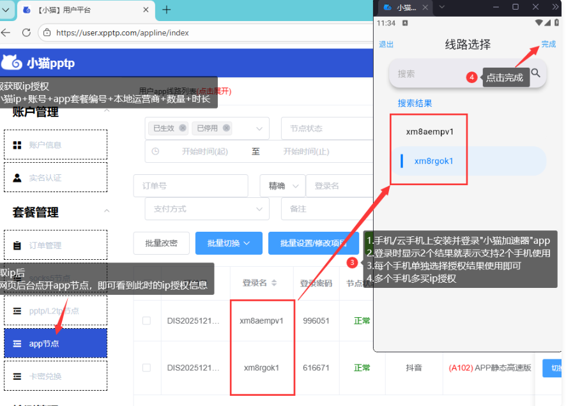This screenshot has height=406, width=566.
Task: Tick the checkbox for row xm8rgok1
Action: (x=146, y=368)
